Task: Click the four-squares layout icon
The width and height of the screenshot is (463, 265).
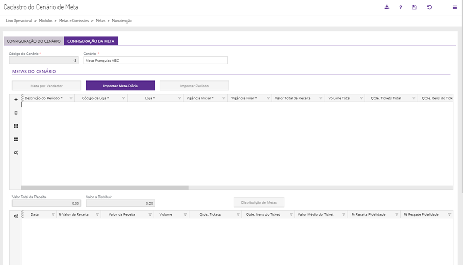Action: tap(16, 139)
